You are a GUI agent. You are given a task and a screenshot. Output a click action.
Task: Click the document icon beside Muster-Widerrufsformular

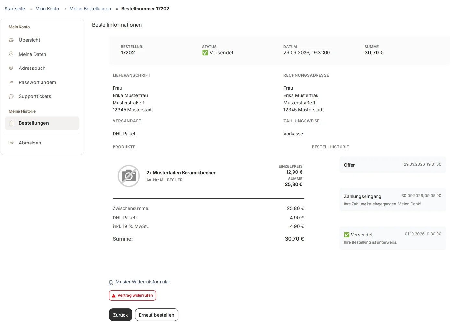(111, 282)
